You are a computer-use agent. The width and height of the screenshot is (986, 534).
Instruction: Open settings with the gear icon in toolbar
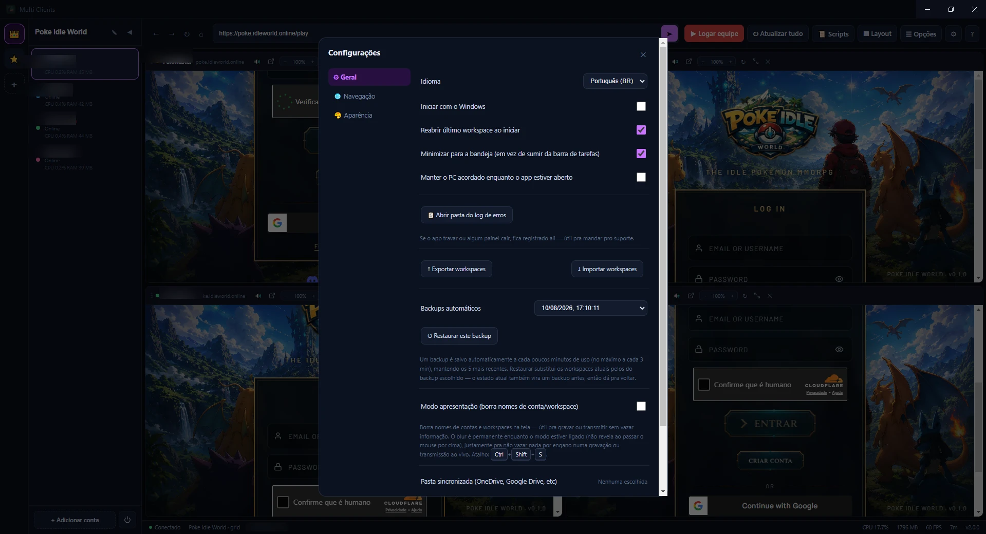click(x=954, y=34)
